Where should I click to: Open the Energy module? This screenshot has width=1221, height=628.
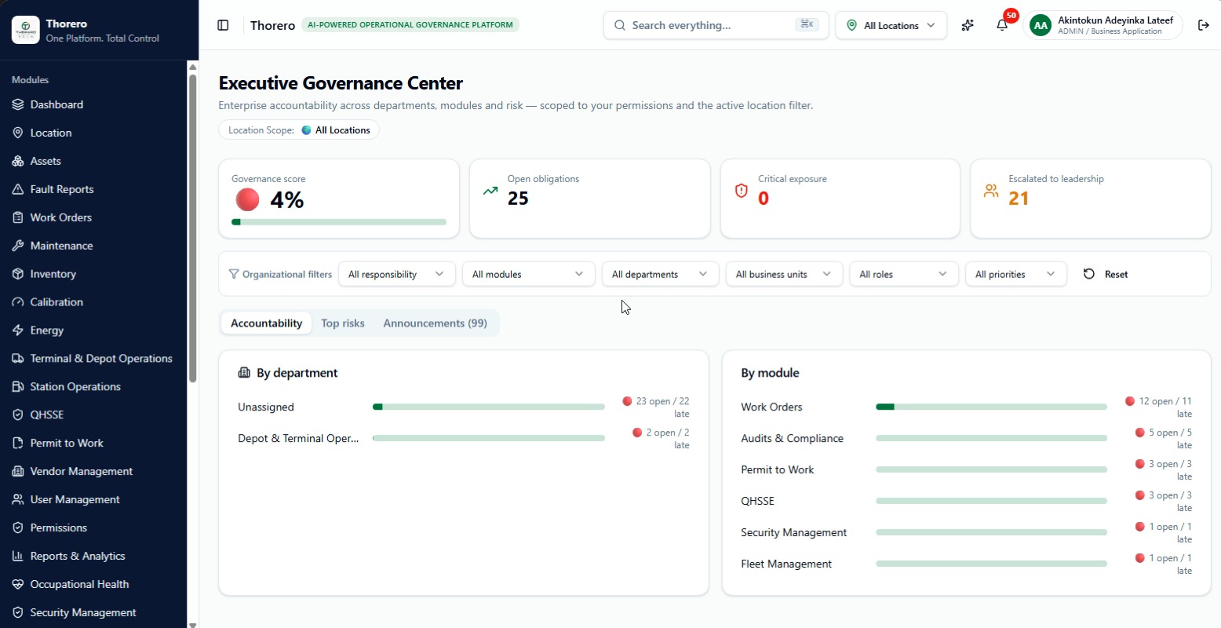point(47,330)
